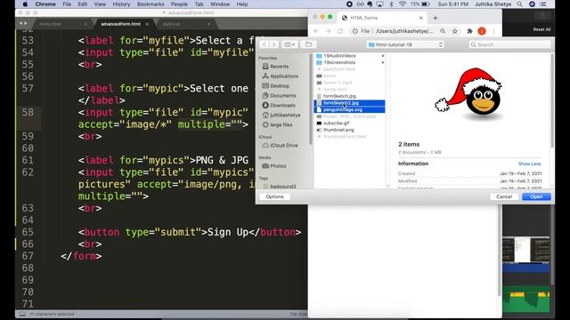Open the html-tutorial-19 folder path dropdown

point(405,44)
